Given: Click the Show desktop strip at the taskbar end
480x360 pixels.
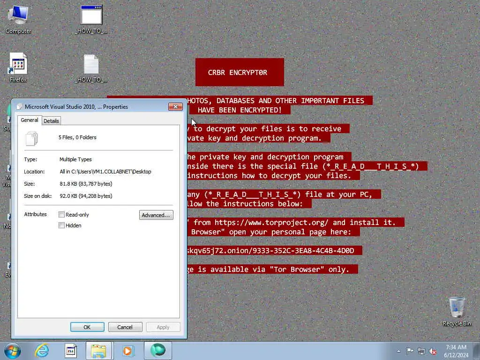Looking at the screenshot, I should coord(477,351).
